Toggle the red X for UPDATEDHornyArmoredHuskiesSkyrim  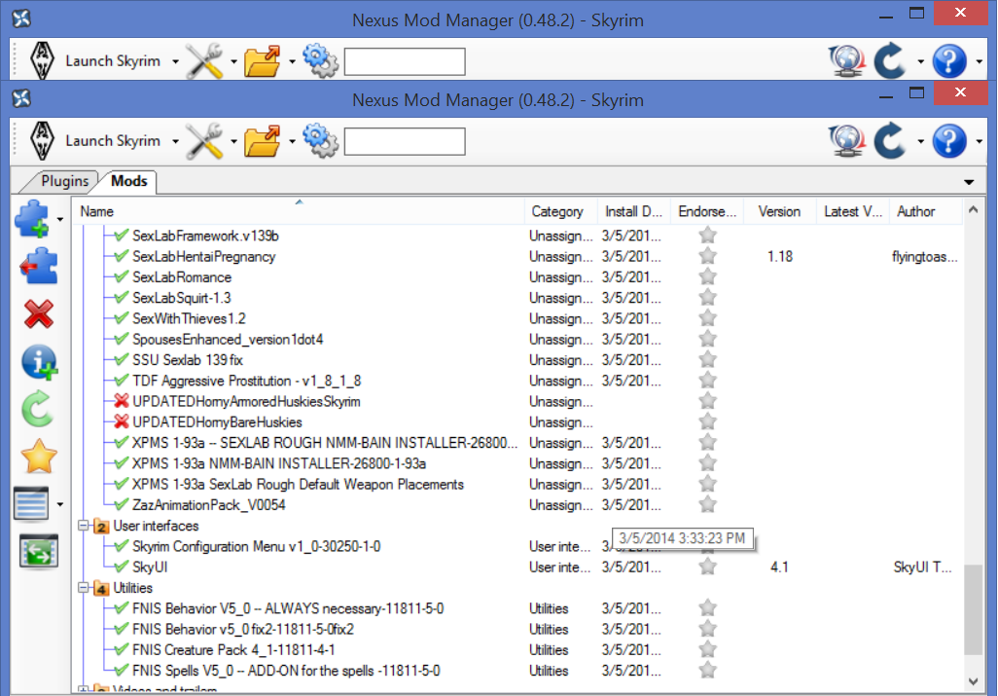[121, 401]
